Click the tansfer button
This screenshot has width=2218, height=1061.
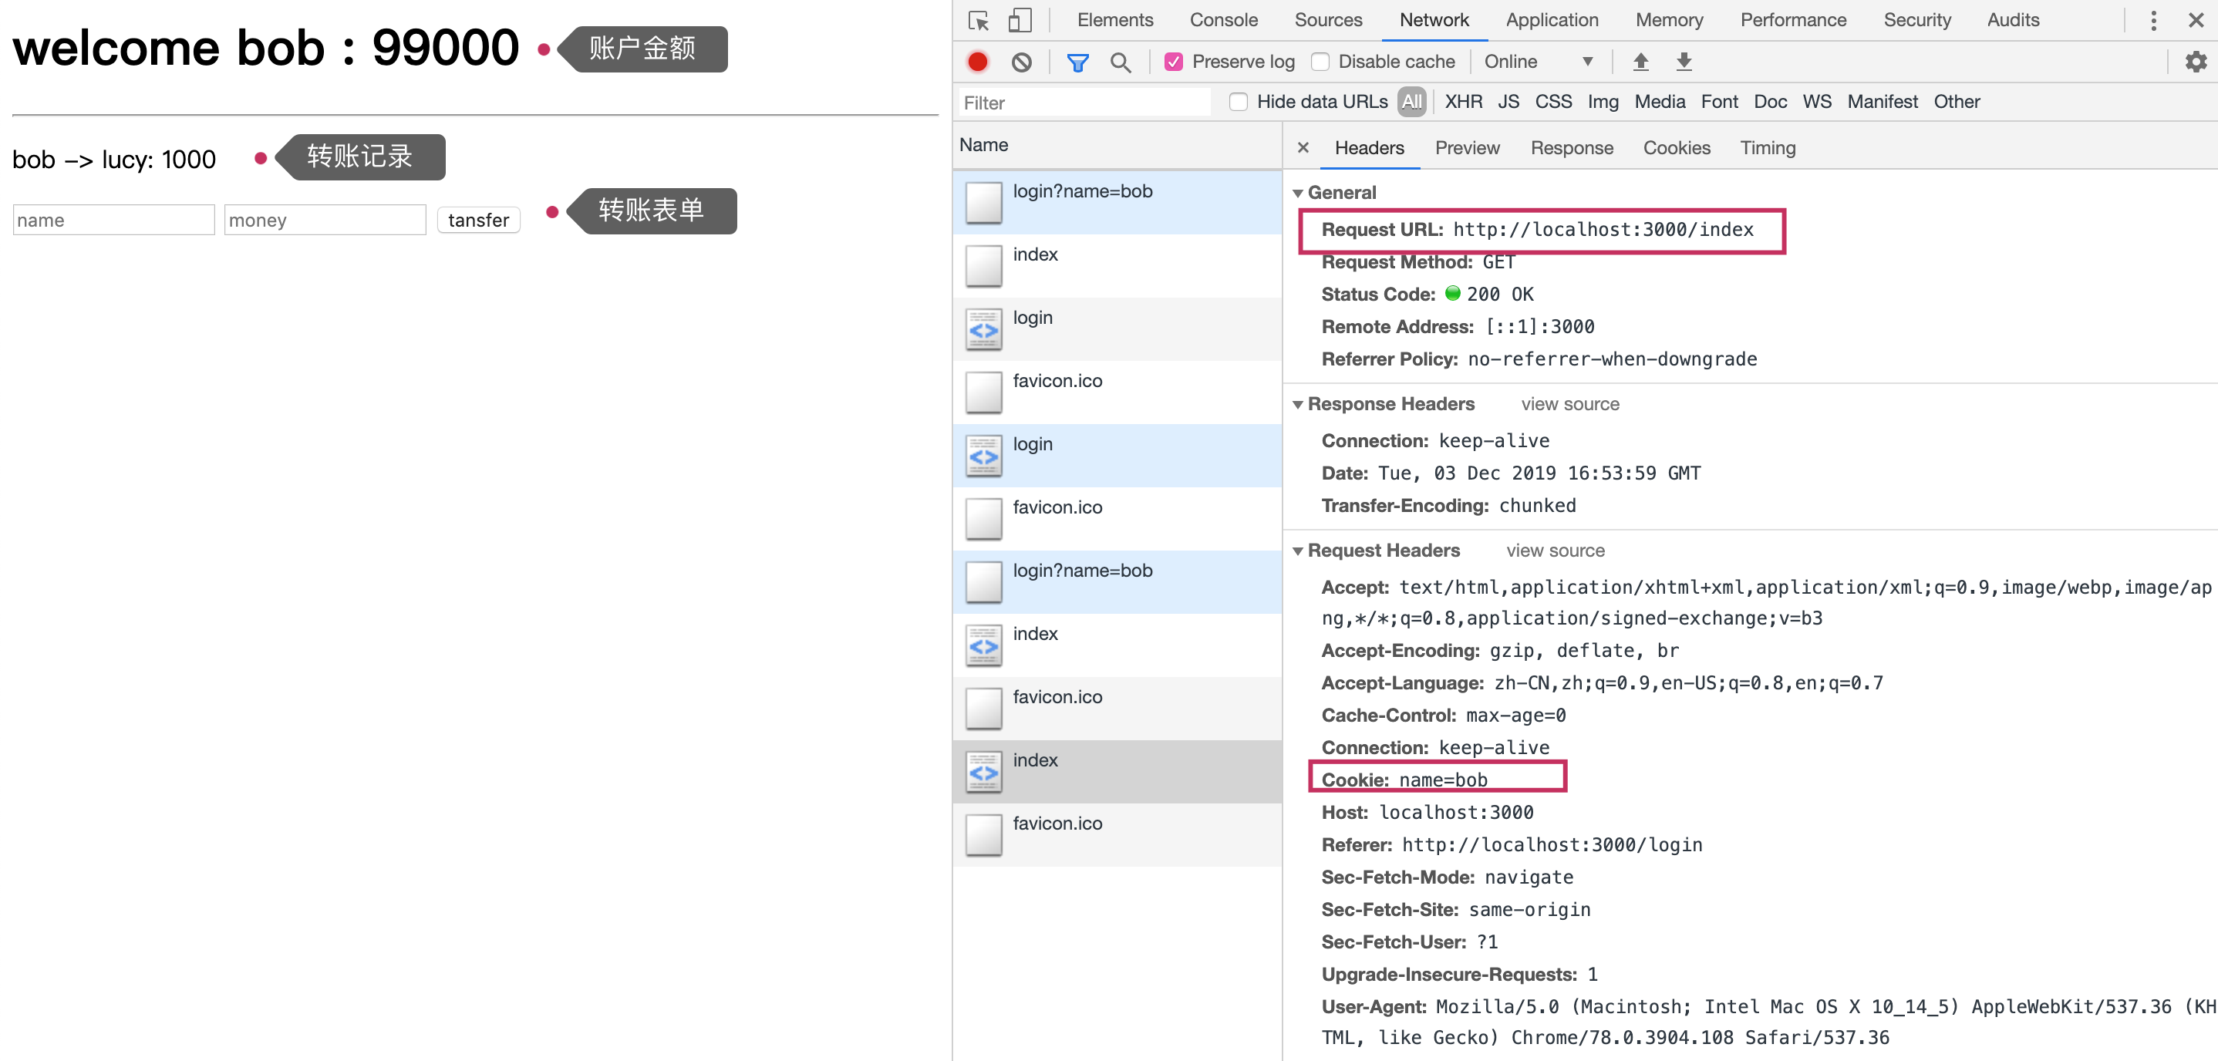pyautogui.click(x=478, y=221)
